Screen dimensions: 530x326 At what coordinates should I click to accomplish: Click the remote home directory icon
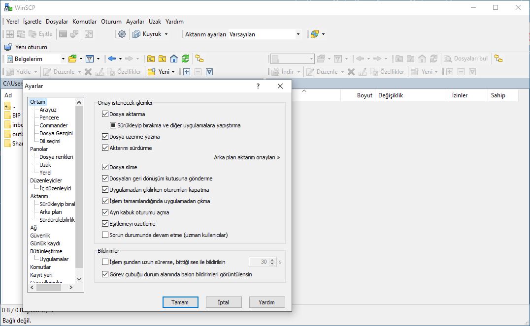pos(422,59)
